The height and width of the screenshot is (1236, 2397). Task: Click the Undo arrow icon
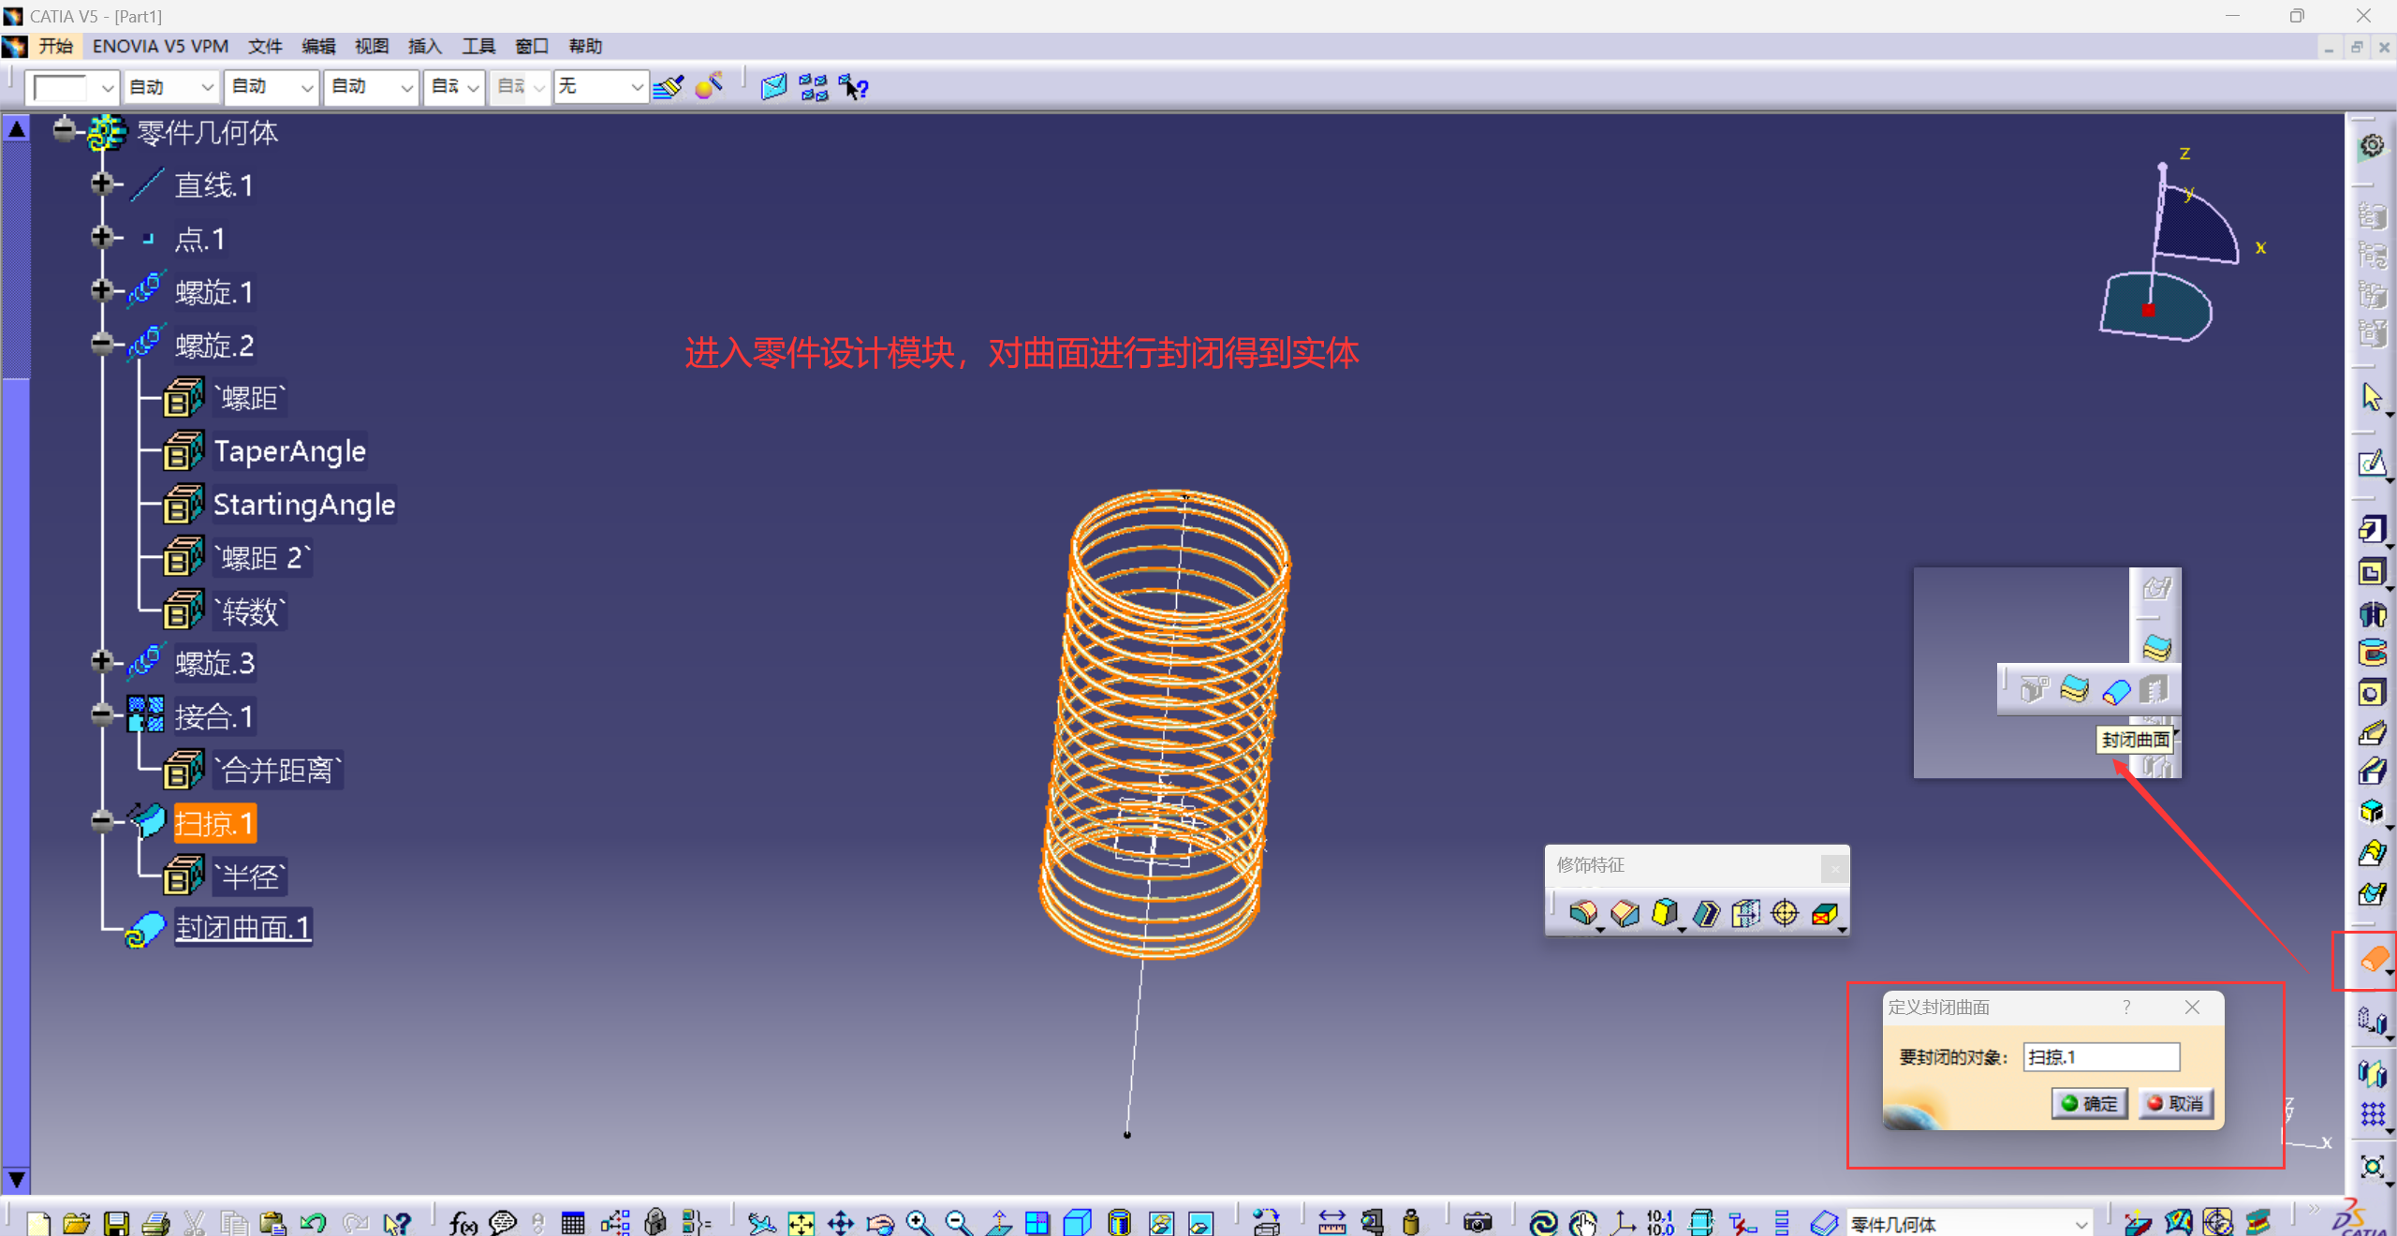click(313, 1222)
